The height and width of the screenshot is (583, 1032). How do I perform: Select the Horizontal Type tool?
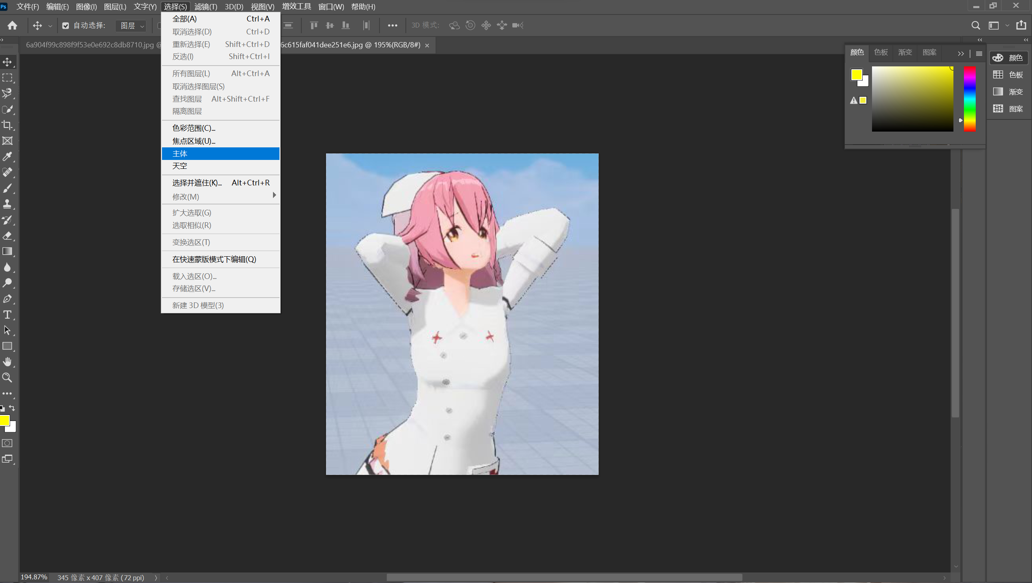click(7, 314)
